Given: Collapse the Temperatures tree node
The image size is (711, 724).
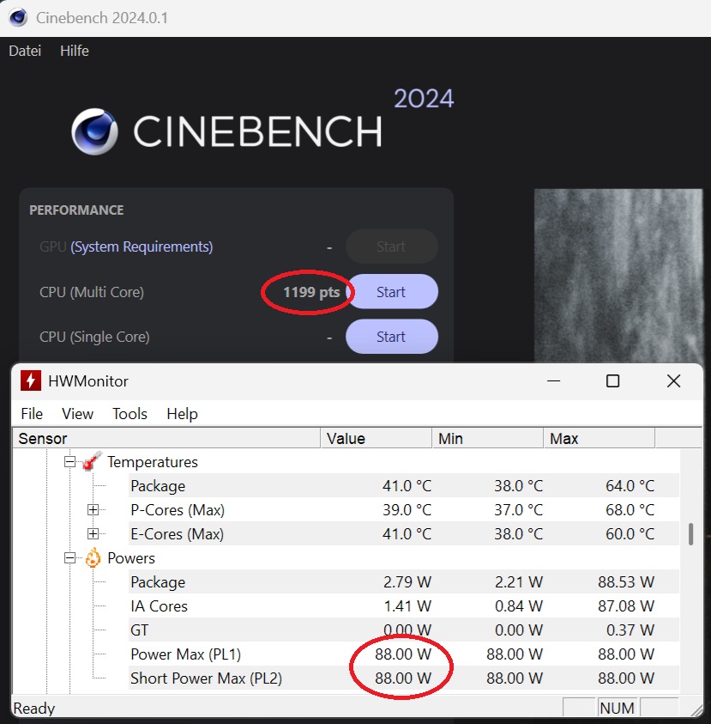Looking at the screenshot, I should 69,462.
